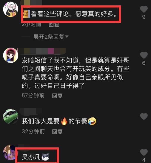Open the meme-face avatar profile
Image resolution: width=151 pixels, height=163 pixels.
pos(11,9)
